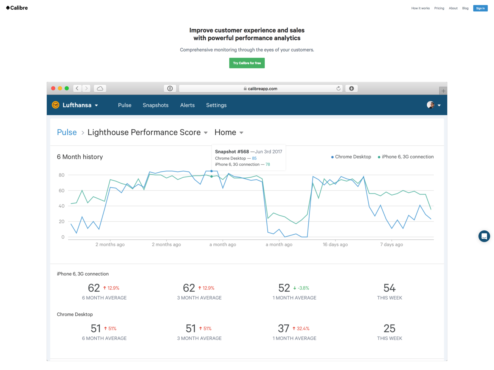Open the Pricing page
The width and height of the screenshot is (494, 370).
tap(439, 8)
